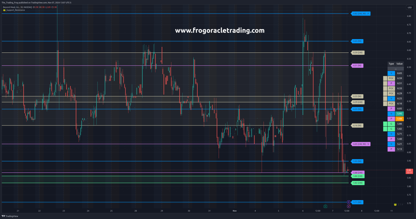Select the green 5.82 (240) level label

pos(358,183)
